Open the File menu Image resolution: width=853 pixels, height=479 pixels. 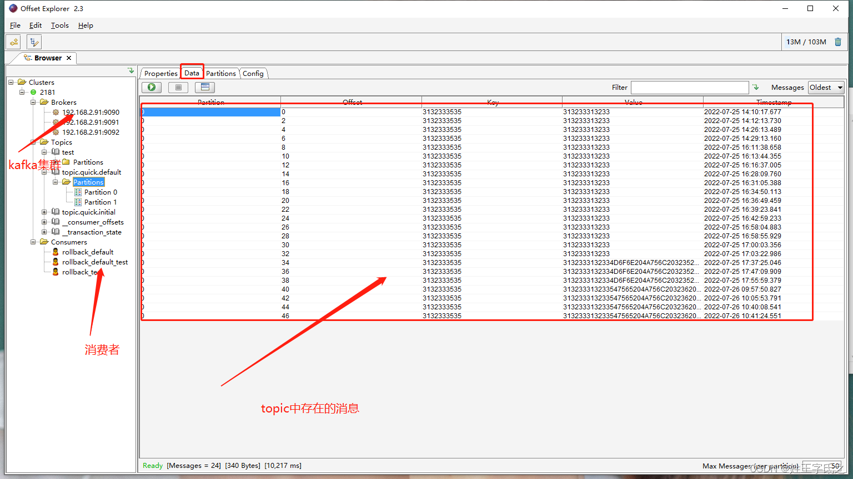click(x=15, y=25)
